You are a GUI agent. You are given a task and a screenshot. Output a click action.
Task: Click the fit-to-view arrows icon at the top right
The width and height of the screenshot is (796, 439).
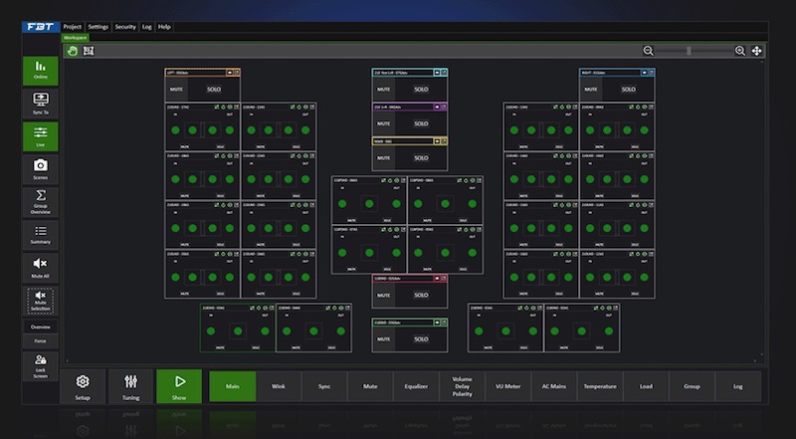[x=757, y=51]
